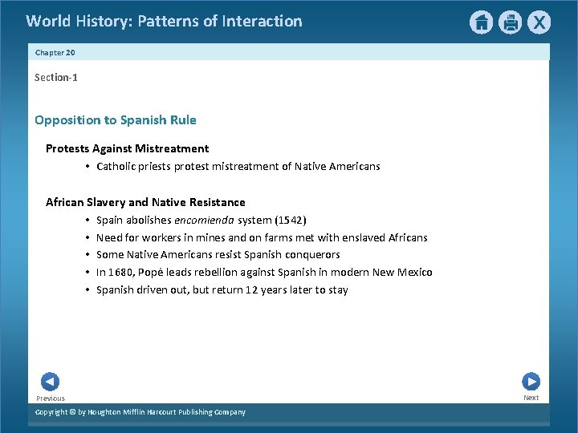Viewport: 578px width, 433px height.
Task: Select the Chapter 20 header text
Action: pos(55,53)
